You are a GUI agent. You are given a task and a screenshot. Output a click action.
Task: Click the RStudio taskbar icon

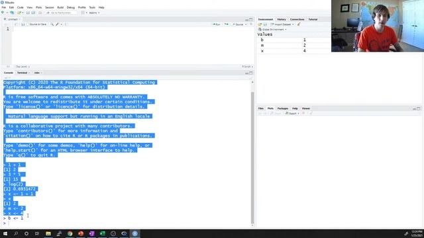(134, 233)
